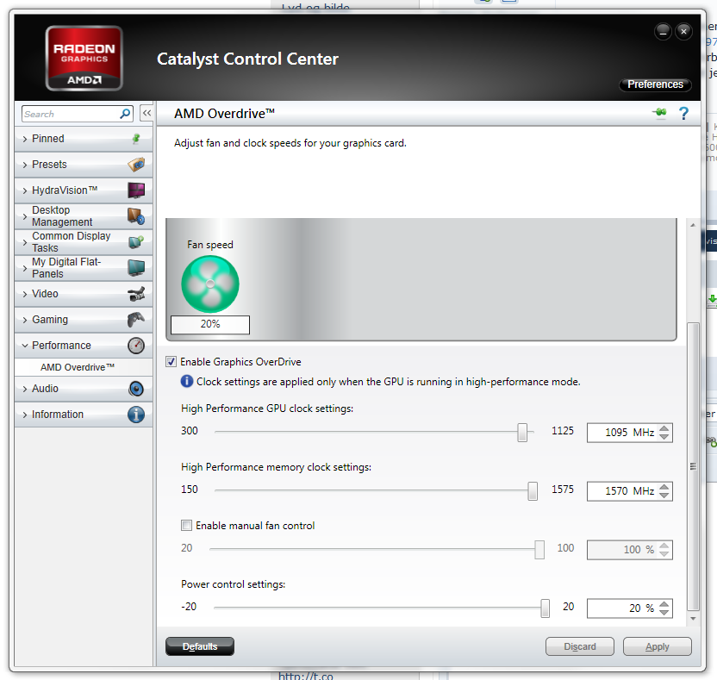
Task: Click the memory clock slider handle
Action: point(533,490)
